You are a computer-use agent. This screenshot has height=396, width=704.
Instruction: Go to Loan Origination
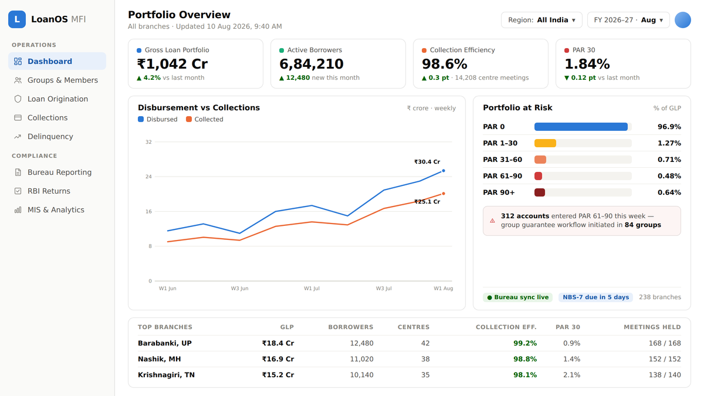(57, 99)
